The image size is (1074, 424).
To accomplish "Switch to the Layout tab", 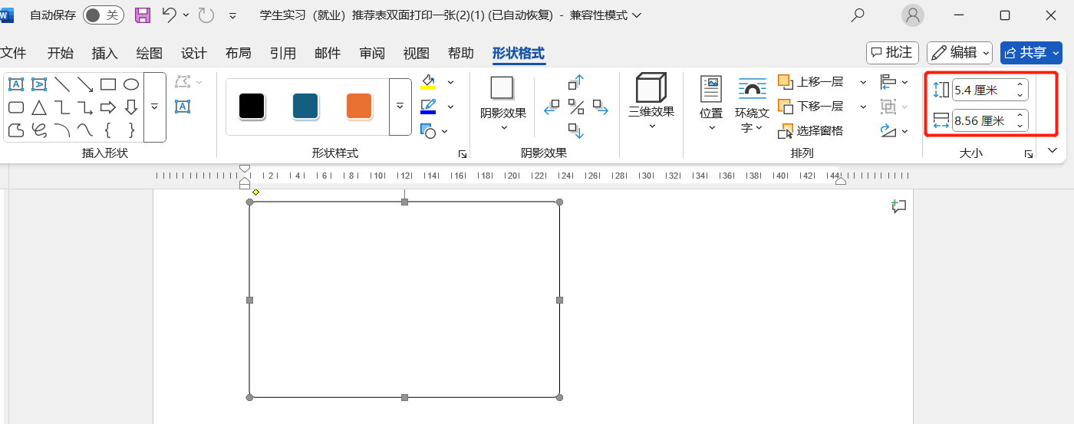I will [x=239, y=53].
